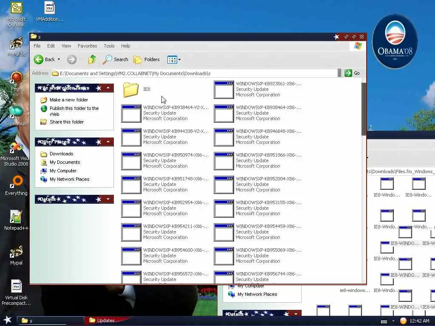Open the Tools menu

pos(109,46)
